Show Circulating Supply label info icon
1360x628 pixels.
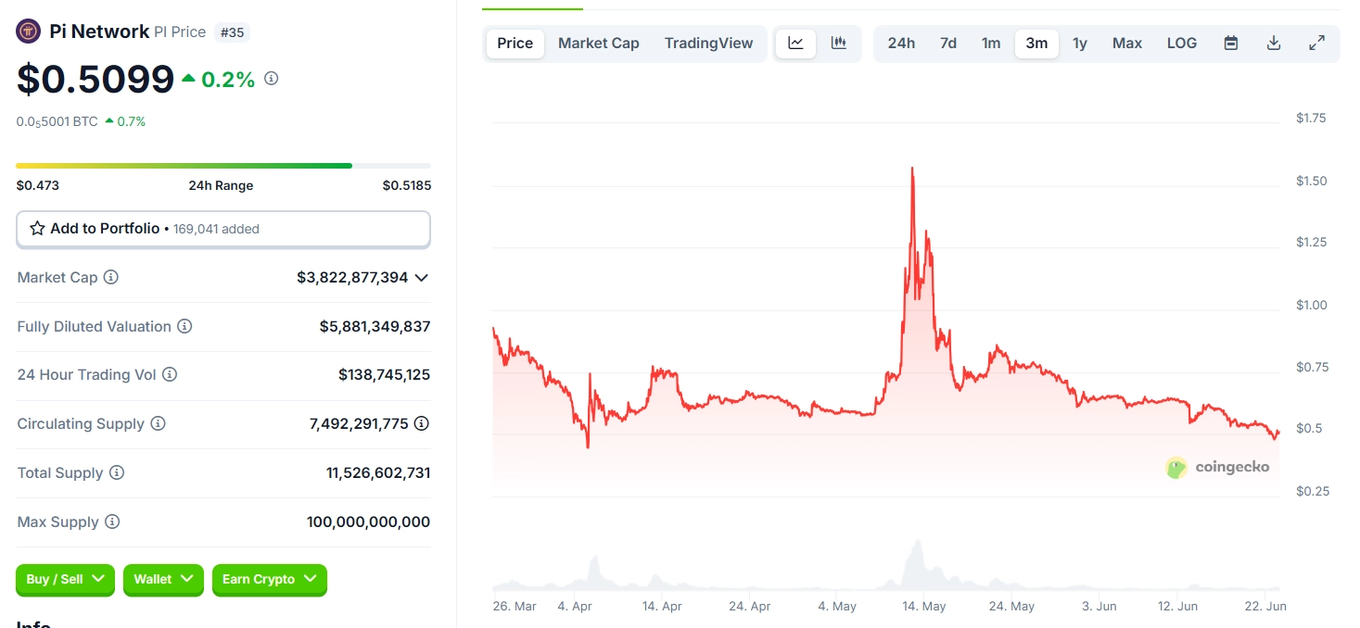click(x=159, y=423)
